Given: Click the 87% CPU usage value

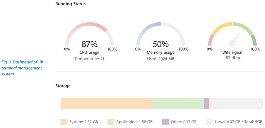Looking at the screenshot, I should tap(89, 44).
